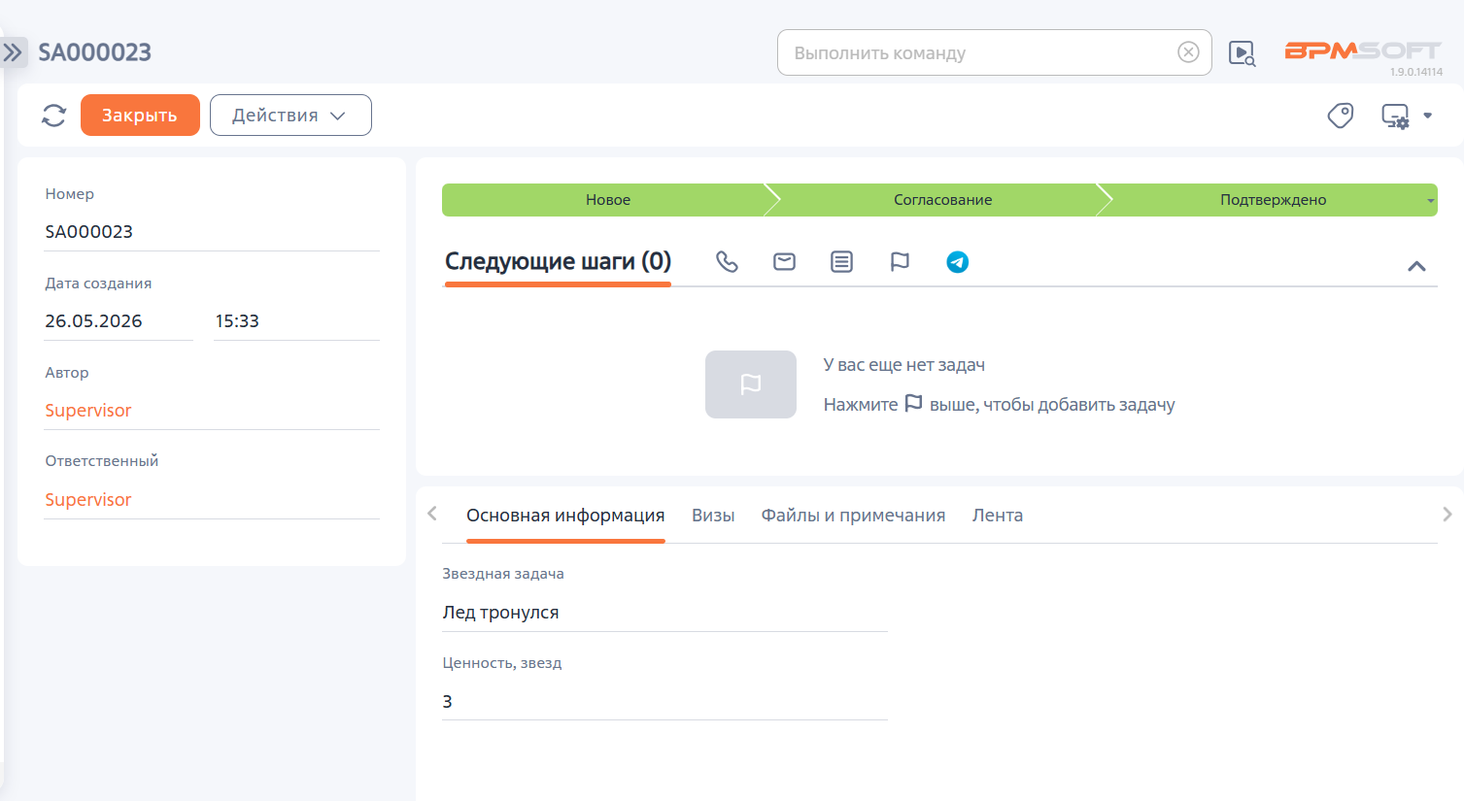Open the Ответственный Supervisor link

coord(88,500)
